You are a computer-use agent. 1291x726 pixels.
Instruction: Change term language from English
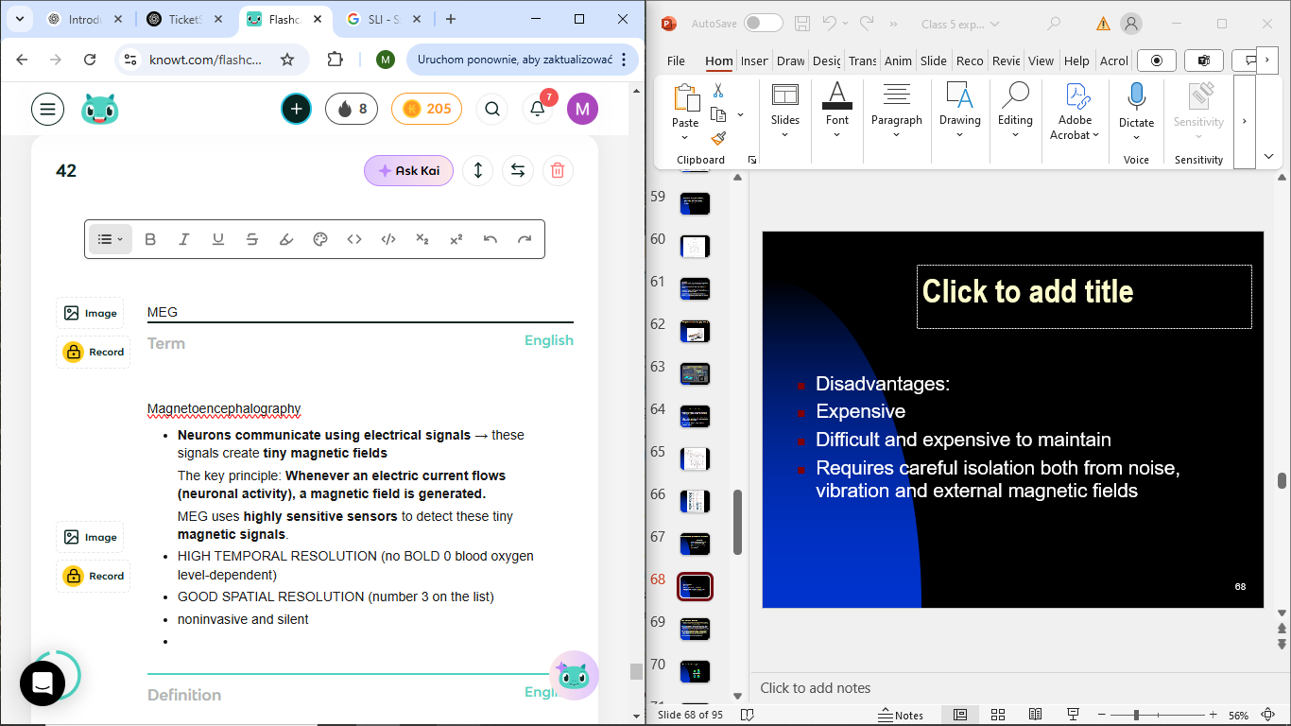coord(549,340)
